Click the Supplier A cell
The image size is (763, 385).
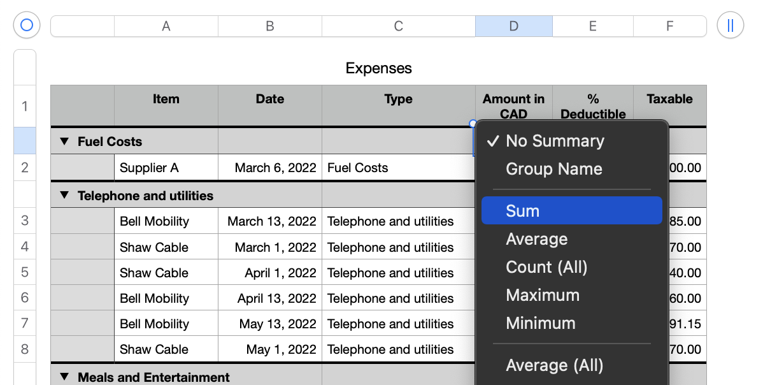pos(166,168)
